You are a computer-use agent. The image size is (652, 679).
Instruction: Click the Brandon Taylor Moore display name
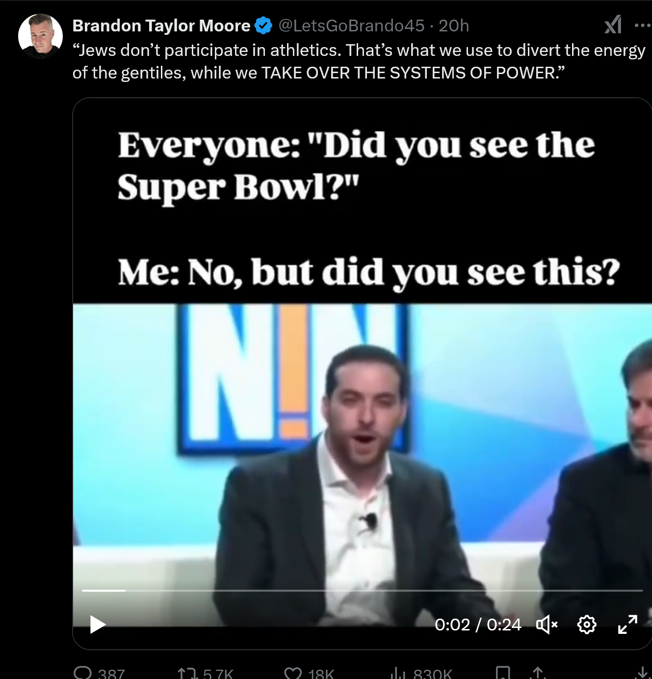(161, 26)
